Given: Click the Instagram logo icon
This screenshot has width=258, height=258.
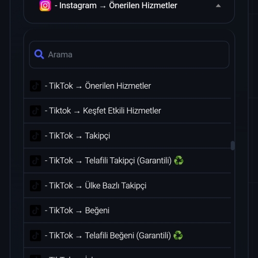Looking at the screenshot, I should pyautogui.click(x=45, y=6).
